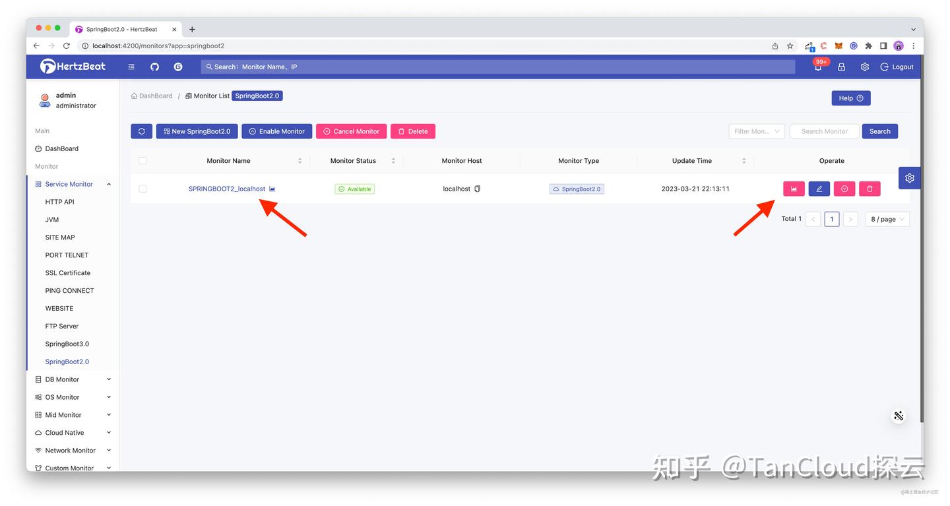Click the Enable Monitor button
The image size is (950, 506).
click(277, 131)
